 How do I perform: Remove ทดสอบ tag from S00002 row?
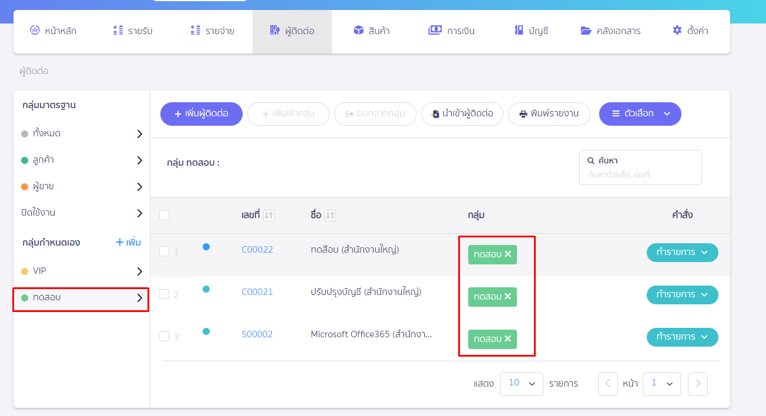[508, 339]
